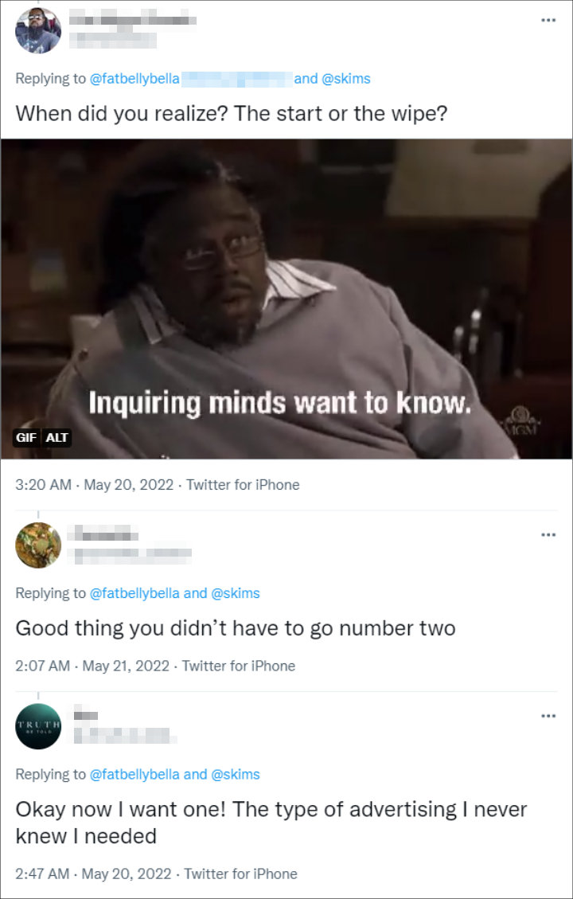
Task: Open more options on the advertising tweet
Action: pyautogui.click(x=548, y=716)
